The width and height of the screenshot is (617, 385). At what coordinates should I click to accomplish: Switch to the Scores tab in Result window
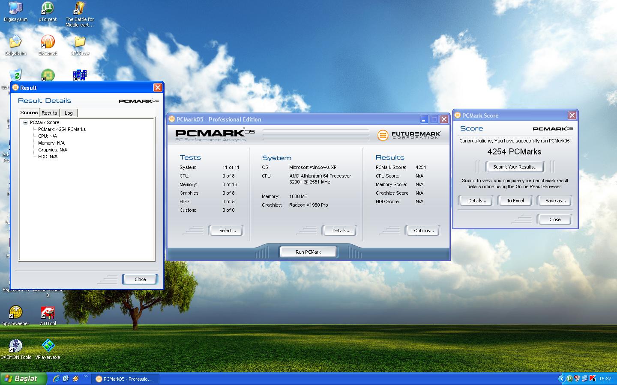point(29,113)
